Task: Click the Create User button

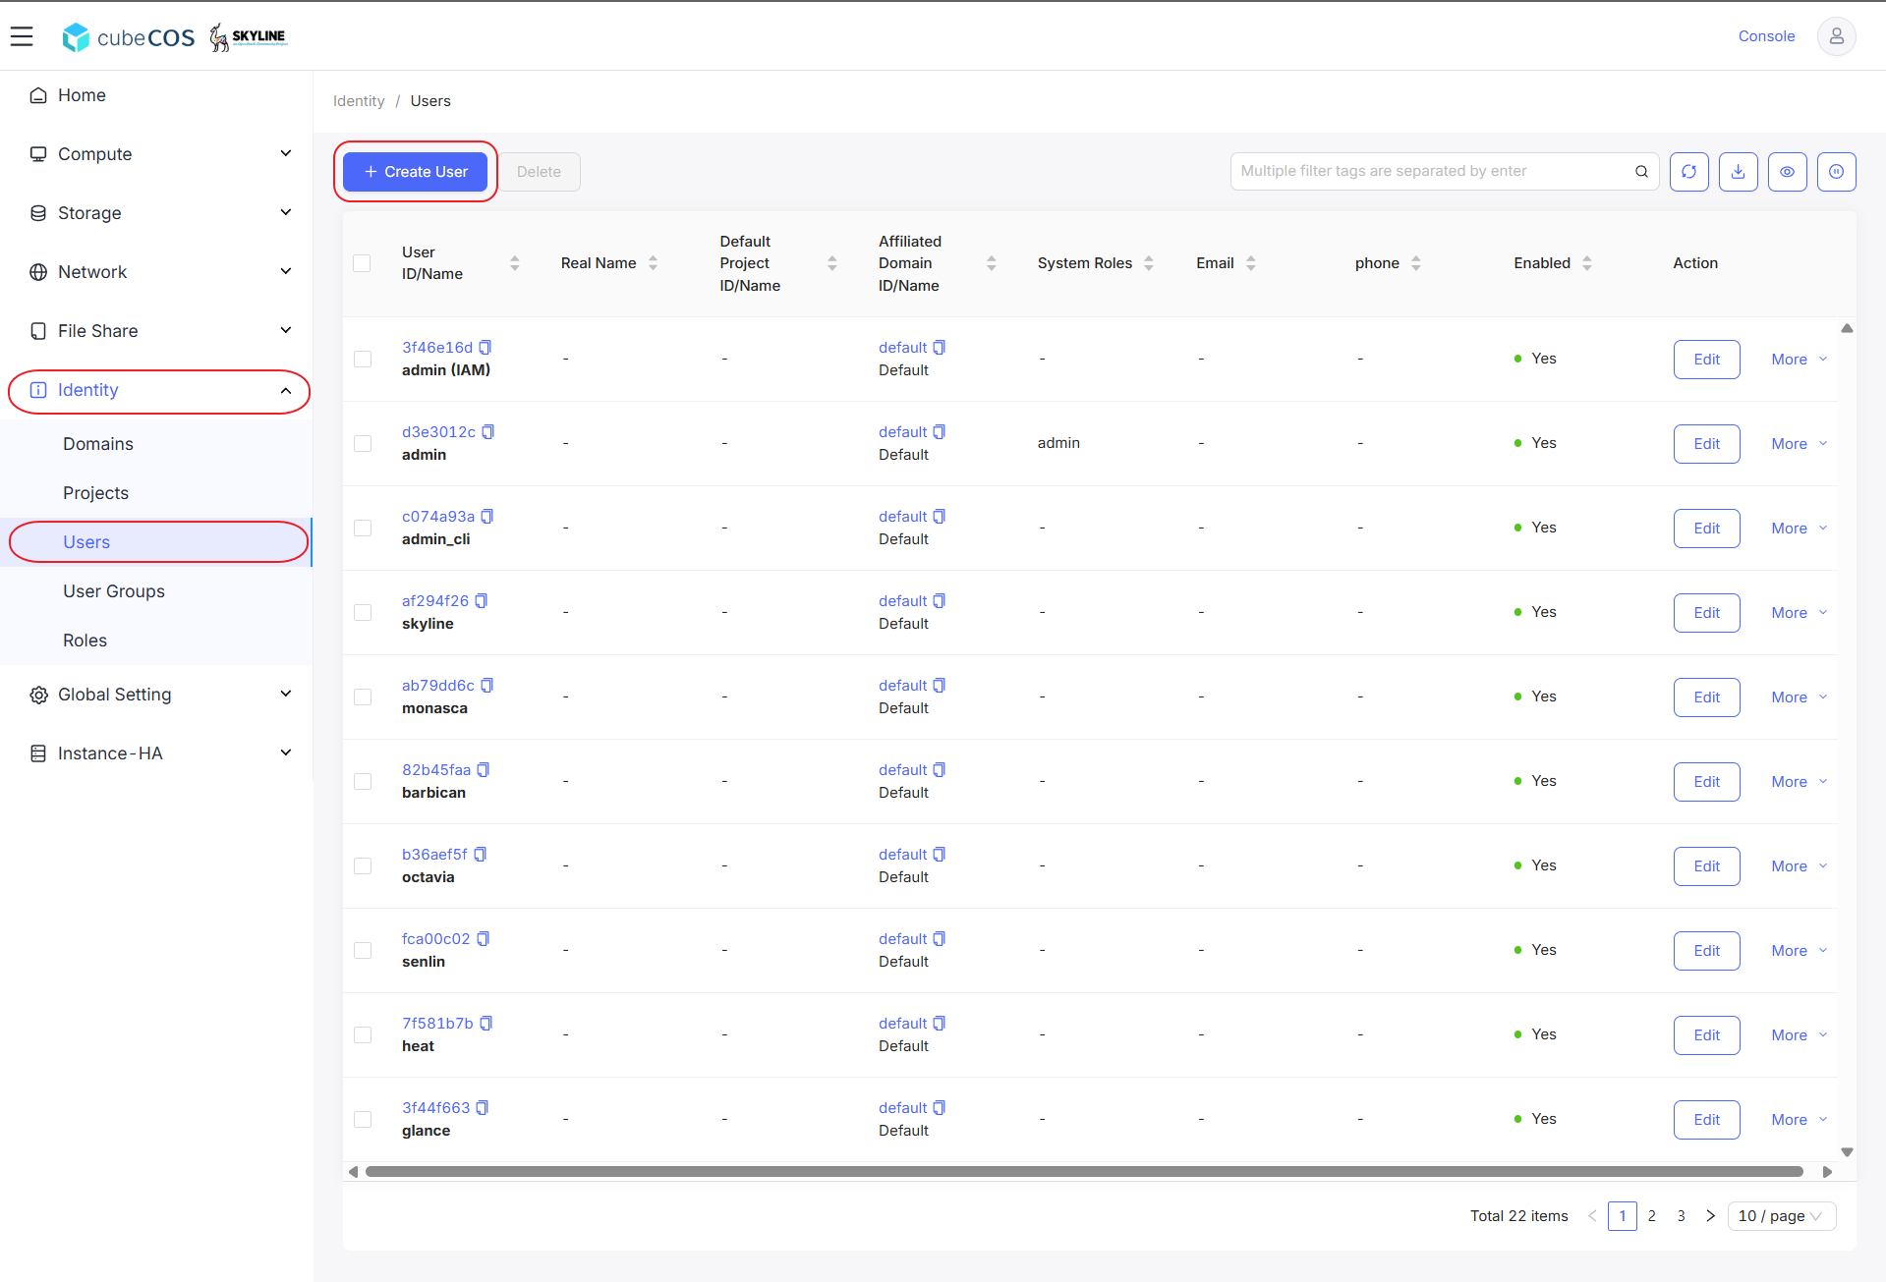Action: [x=416, y=172]
